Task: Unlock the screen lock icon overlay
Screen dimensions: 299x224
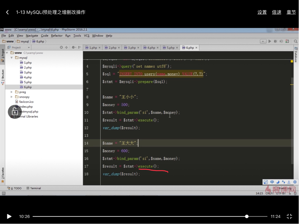Action: coord(15,112)
